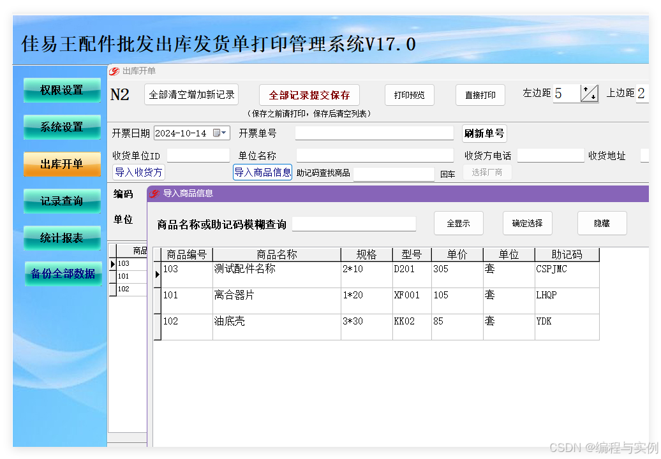Click the 左边距 spinner arrows
This screenshot has width=661, height=459.
tap(590, 94)
